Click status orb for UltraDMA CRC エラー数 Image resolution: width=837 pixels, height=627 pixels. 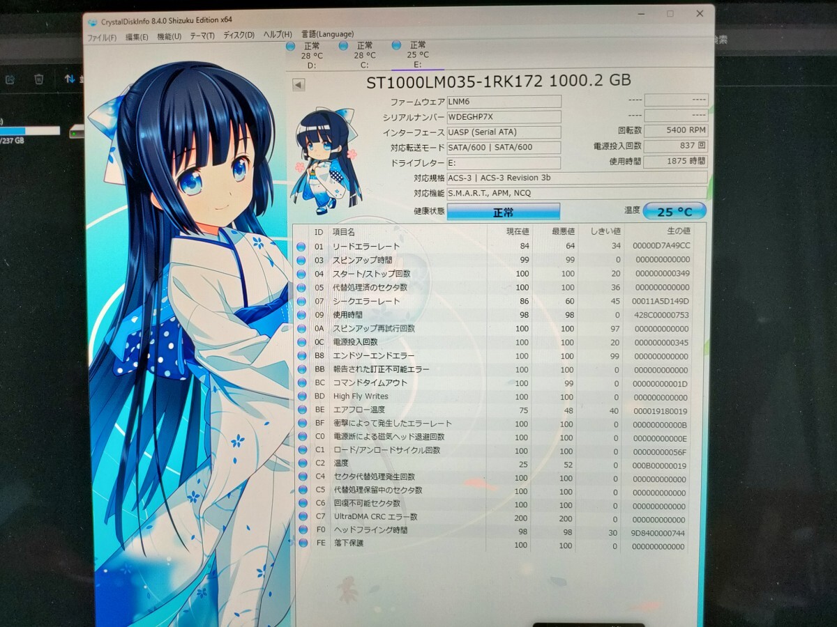pos(301,517)
